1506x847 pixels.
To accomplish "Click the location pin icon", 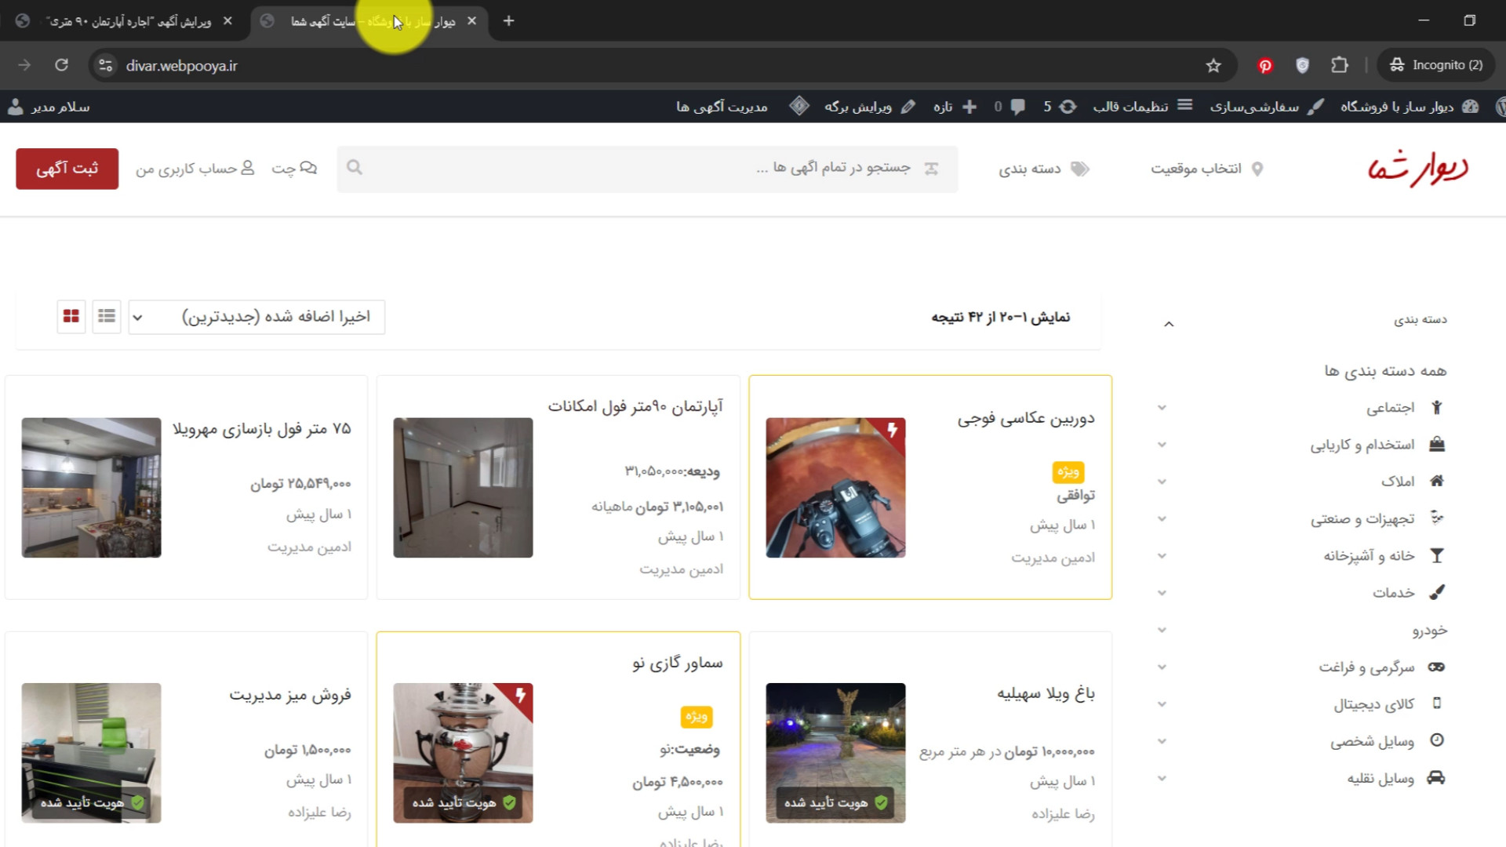I will (x=1257, y=169).
